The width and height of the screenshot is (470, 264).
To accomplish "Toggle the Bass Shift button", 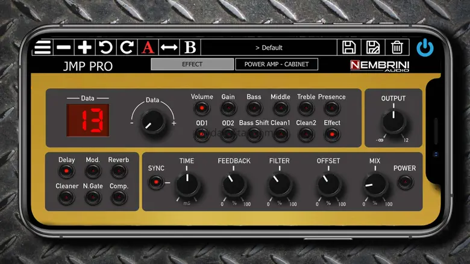I will coord(254,134).
